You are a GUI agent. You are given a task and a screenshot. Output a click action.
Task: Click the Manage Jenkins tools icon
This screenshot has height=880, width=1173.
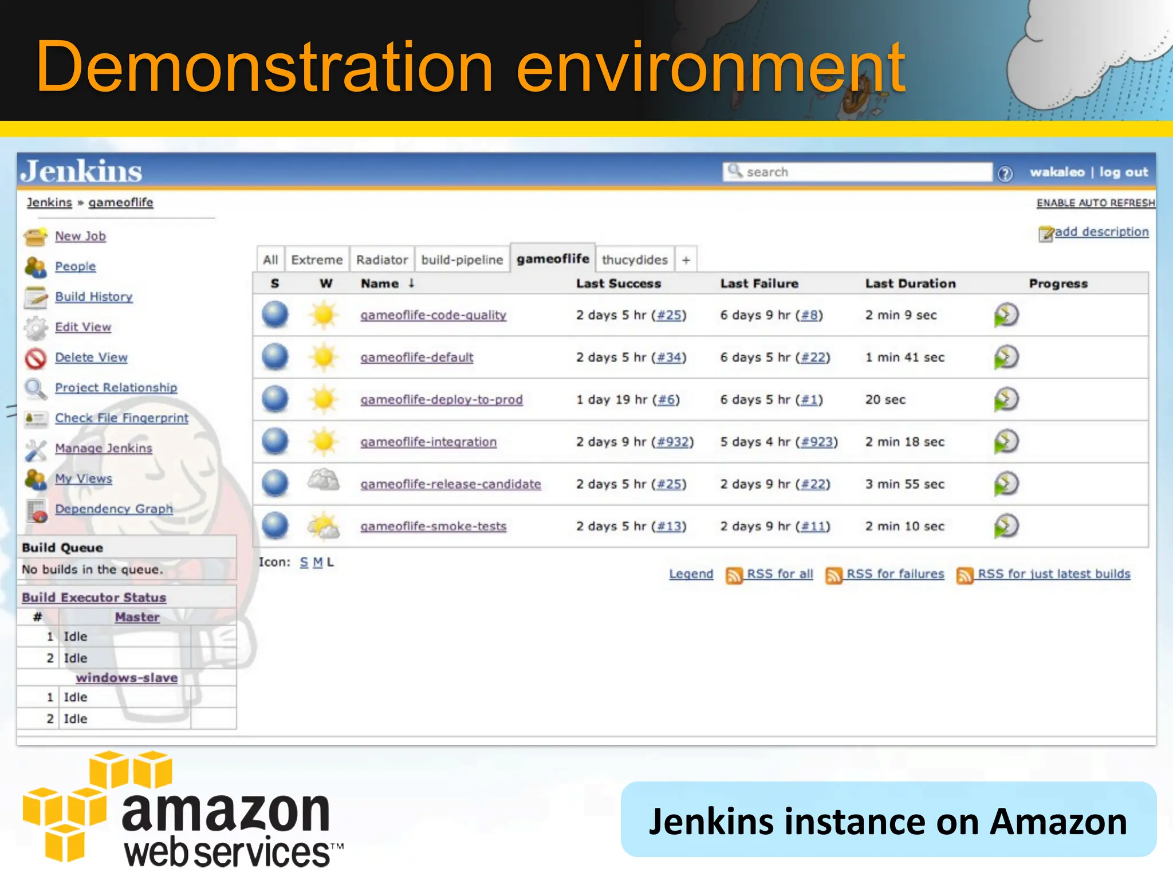[x=36, y=449]
